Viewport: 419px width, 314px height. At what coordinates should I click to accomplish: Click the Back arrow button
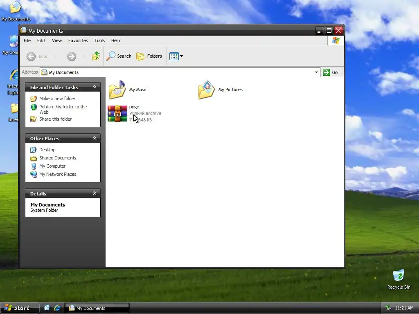[37, 56]
